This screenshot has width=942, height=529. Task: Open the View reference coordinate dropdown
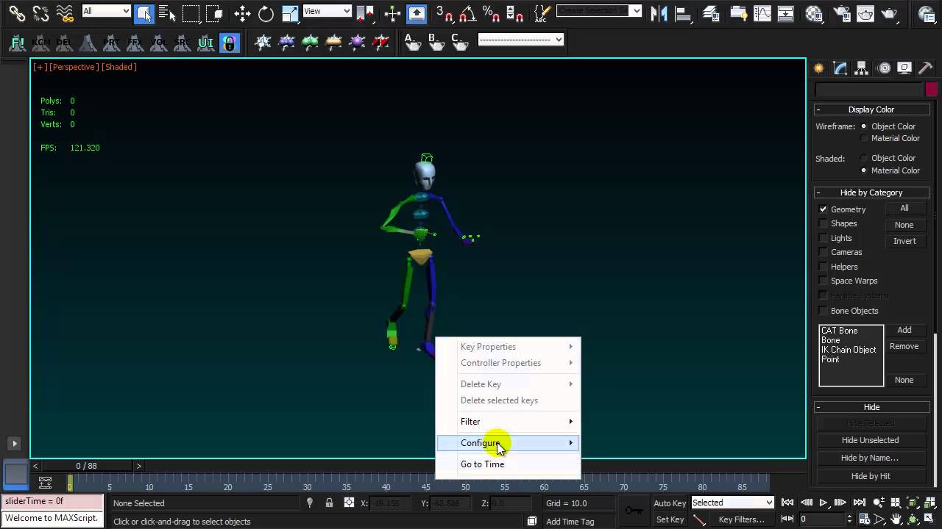point(327,11)
